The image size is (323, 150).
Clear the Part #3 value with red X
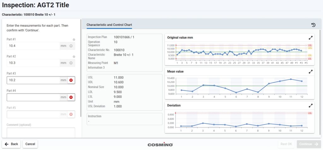pos(71,80)
